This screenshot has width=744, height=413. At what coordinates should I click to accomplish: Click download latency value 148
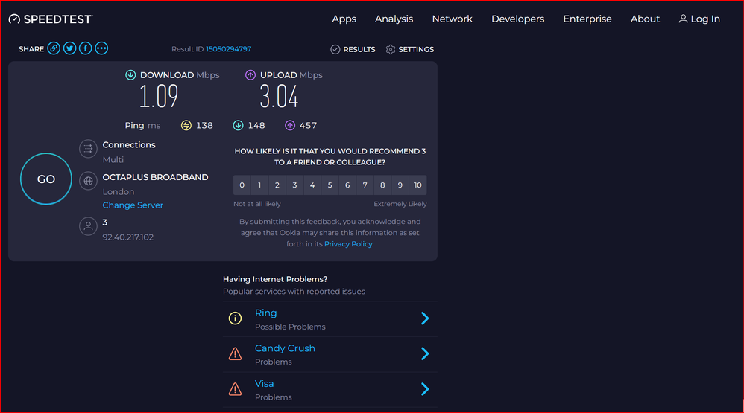[256, 126]
